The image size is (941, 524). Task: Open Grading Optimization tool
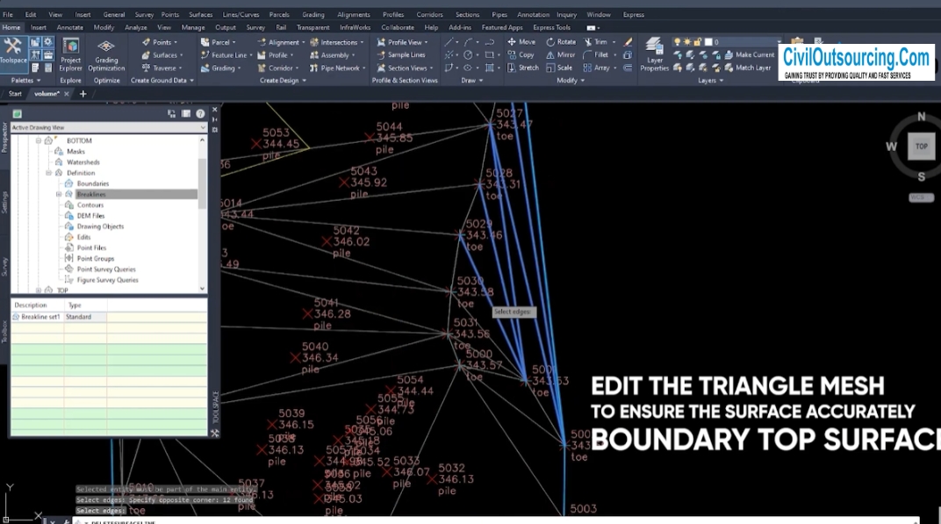pos(106,54)
